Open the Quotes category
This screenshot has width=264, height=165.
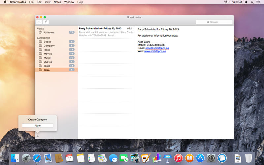click(56, 62)
